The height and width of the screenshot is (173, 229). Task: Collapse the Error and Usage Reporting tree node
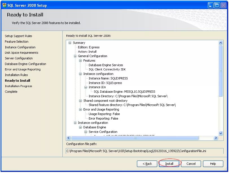80,109
